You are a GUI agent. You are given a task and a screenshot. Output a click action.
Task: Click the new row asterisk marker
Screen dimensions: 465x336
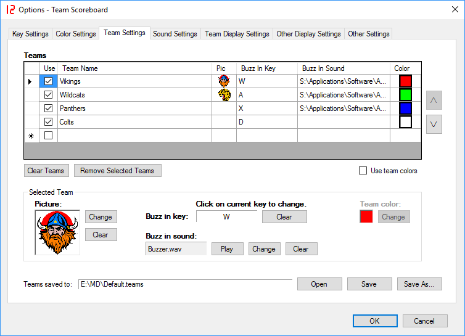(x=31, y=136)
